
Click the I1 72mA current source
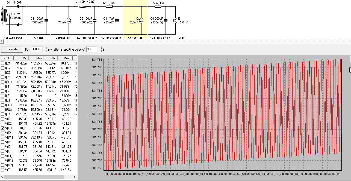[69, 20]
